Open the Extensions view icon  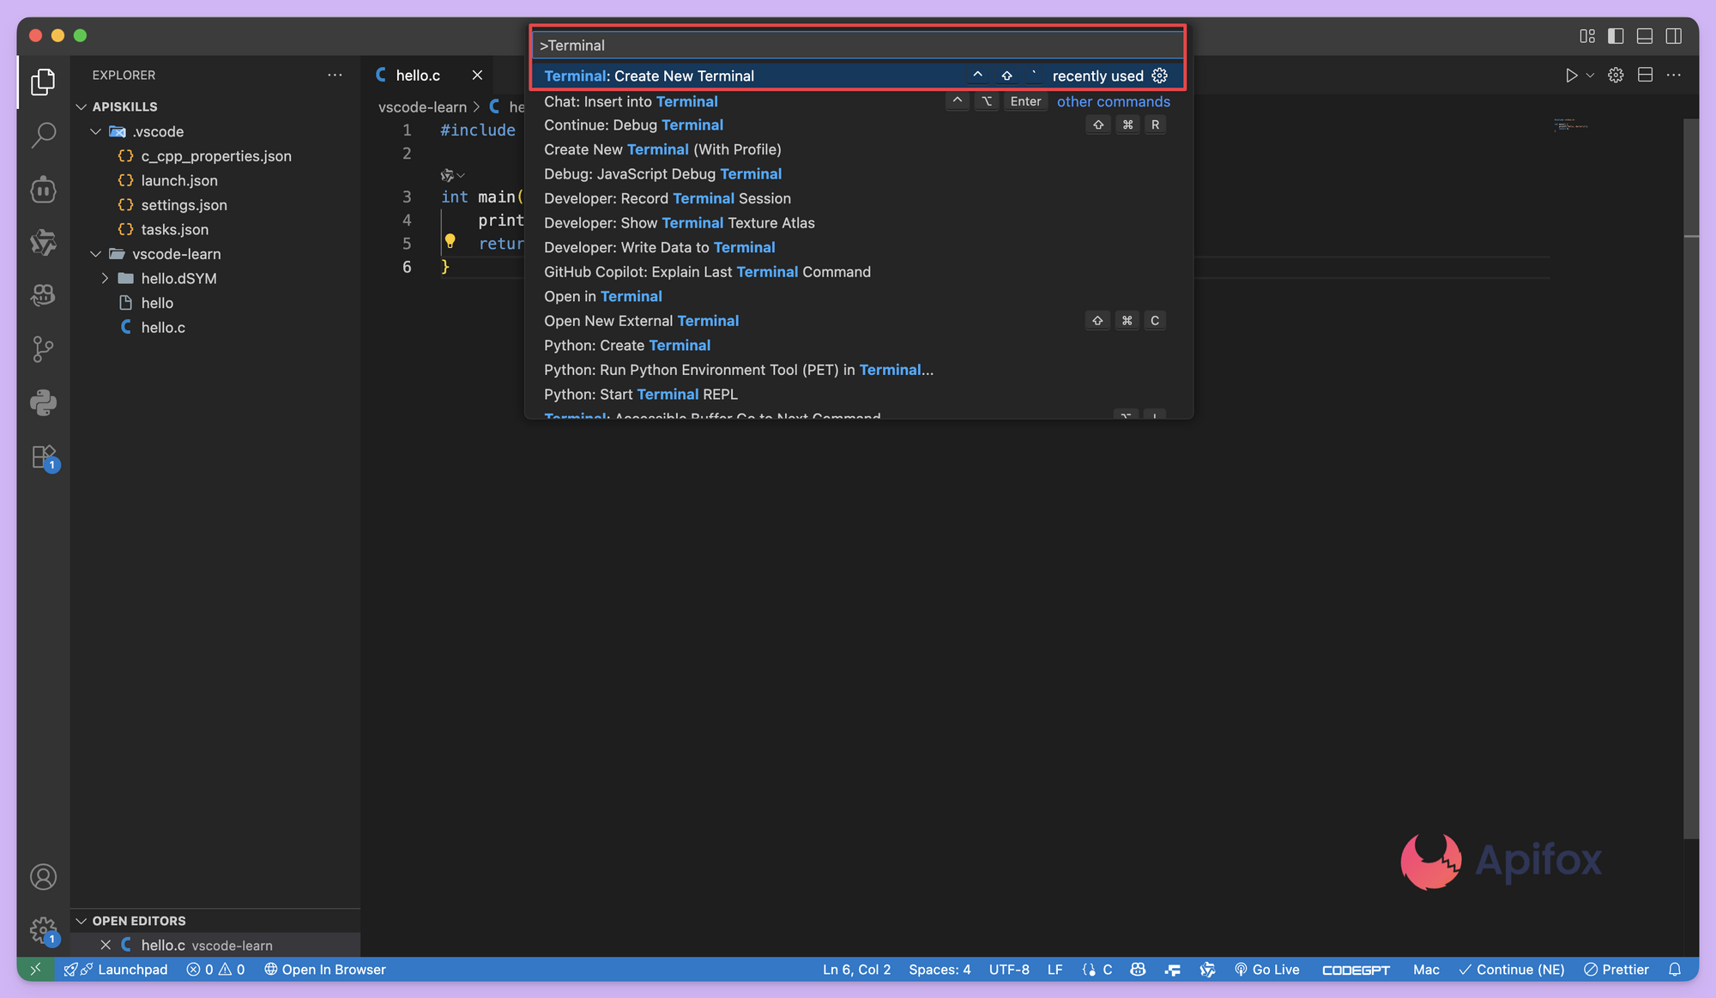point(43,457)
